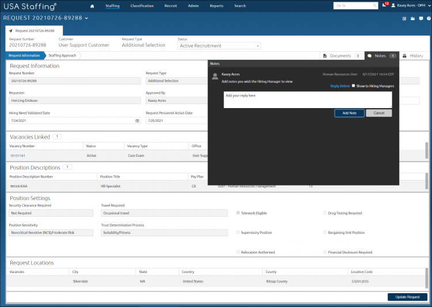Viewport: 432px width, 307px height.
Task: Expand the request title dropdown chevron
Action: click(x=86, y=18)
